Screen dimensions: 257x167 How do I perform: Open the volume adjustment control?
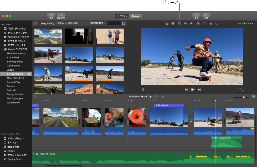pos(192,23)
